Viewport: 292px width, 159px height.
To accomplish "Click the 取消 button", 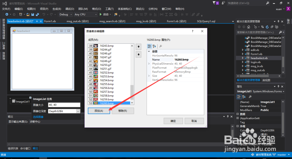I will 194,121.
